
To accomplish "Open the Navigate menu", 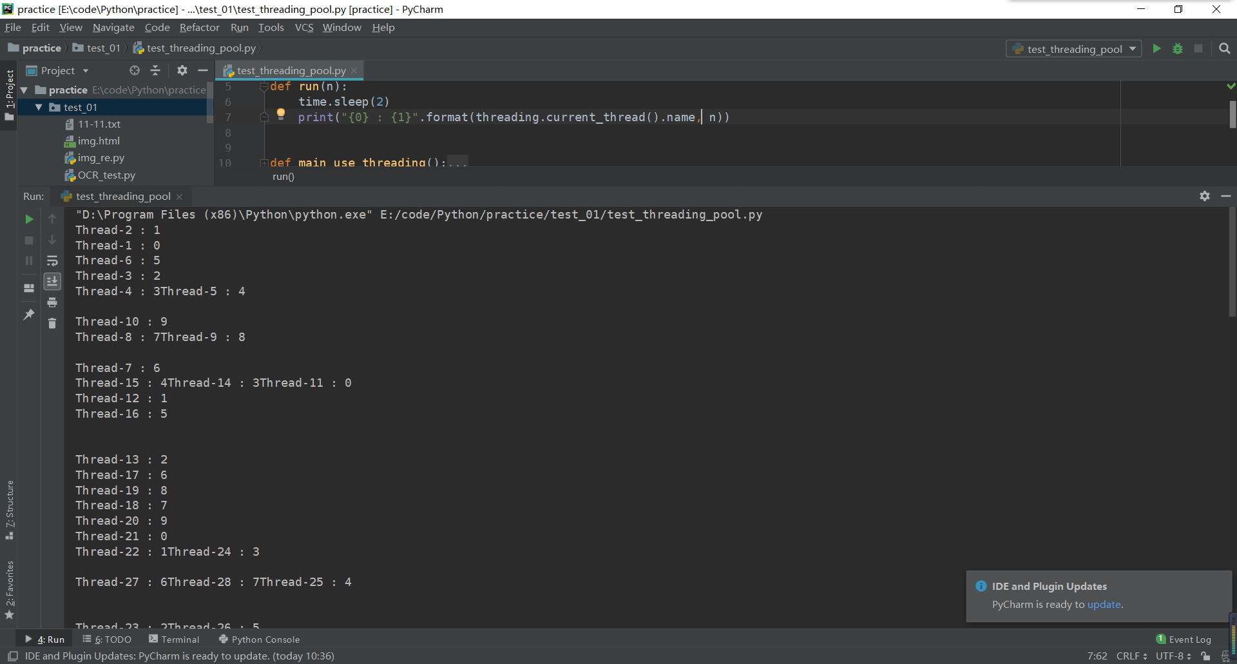I will point(113,28).
